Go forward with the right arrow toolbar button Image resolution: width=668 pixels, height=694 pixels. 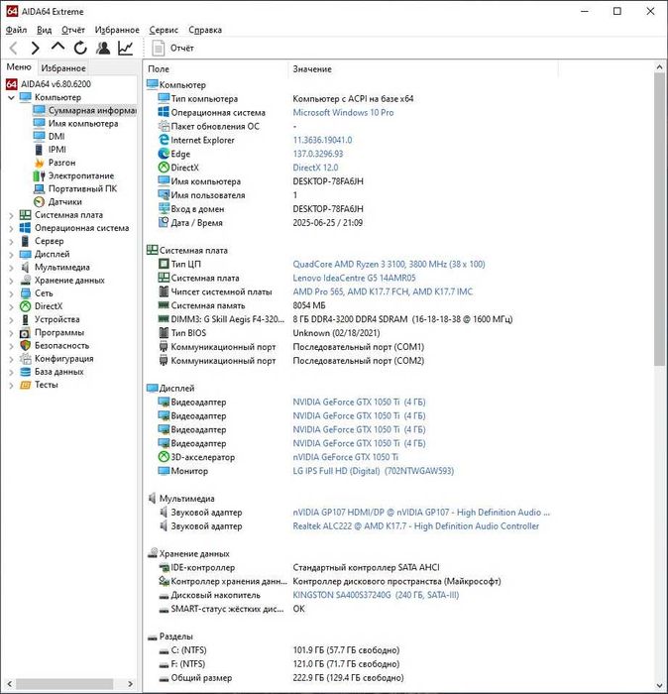[36, 48]
